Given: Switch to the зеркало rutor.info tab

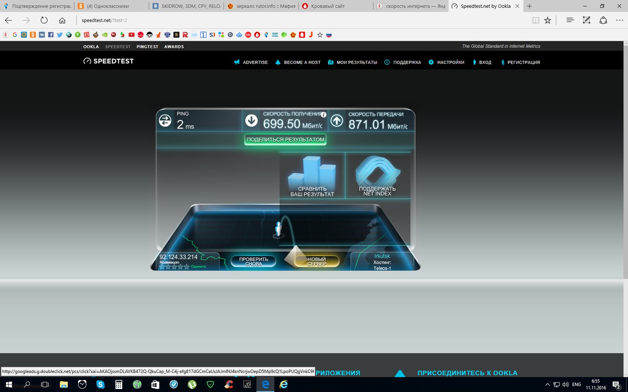Looking at the screenshot, I should pyautogui.click(x=261, y=6).
